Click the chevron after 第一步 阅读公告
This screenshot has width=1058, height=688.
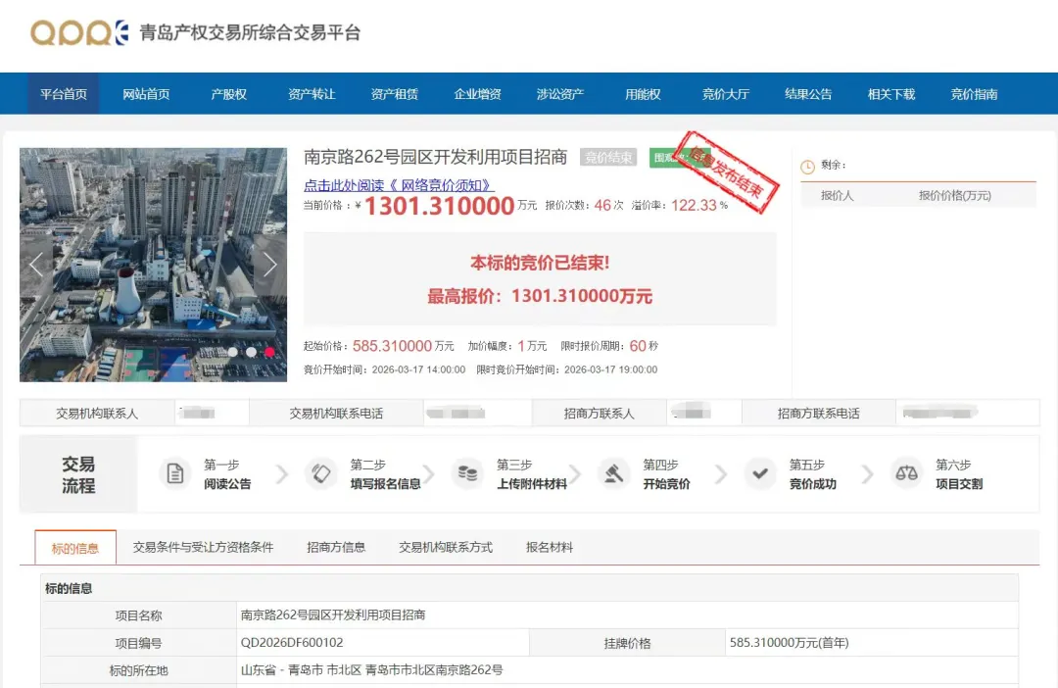point(282,474)
